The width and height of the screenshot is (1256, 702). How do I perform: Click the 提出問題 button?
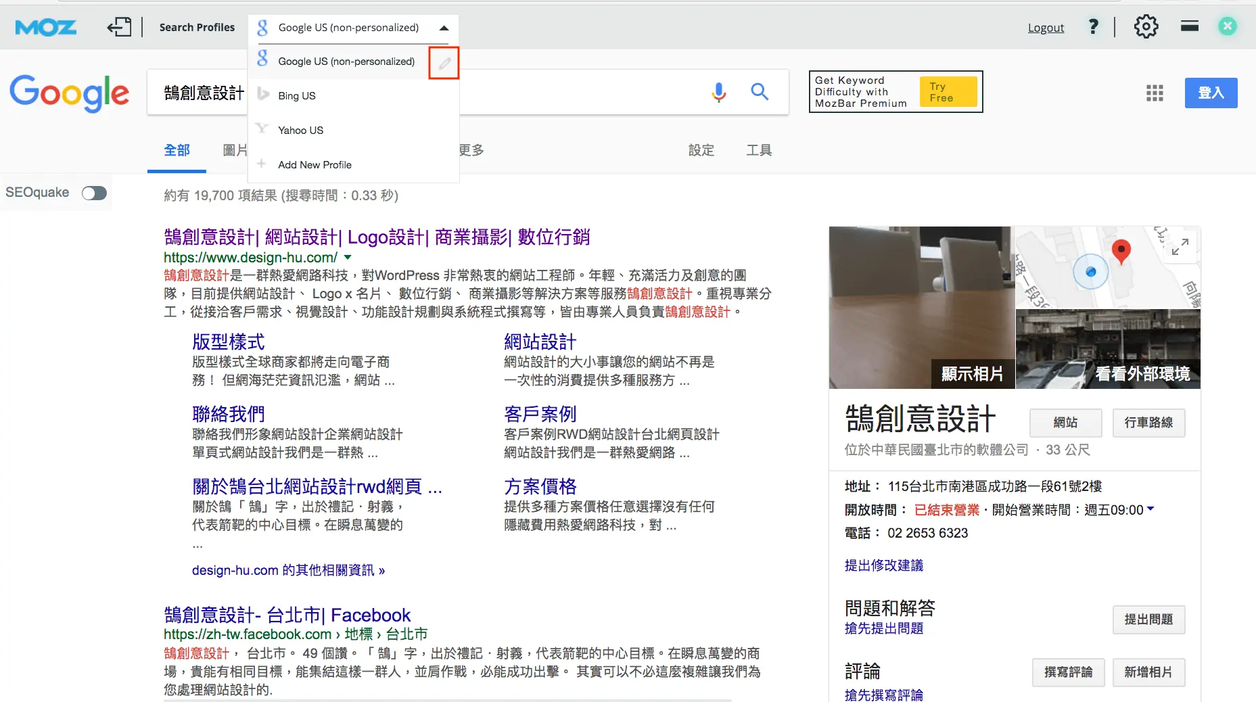[1148, 619]
